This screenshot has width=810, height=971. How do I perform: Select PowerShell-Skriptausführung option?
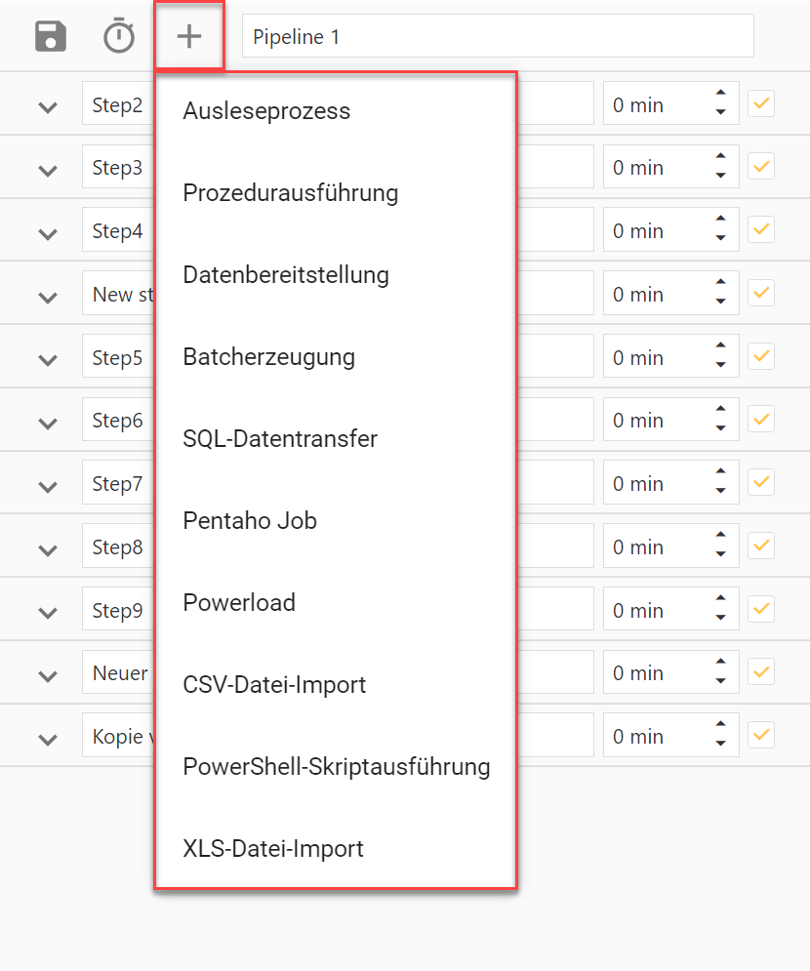(x=336, y=767)
